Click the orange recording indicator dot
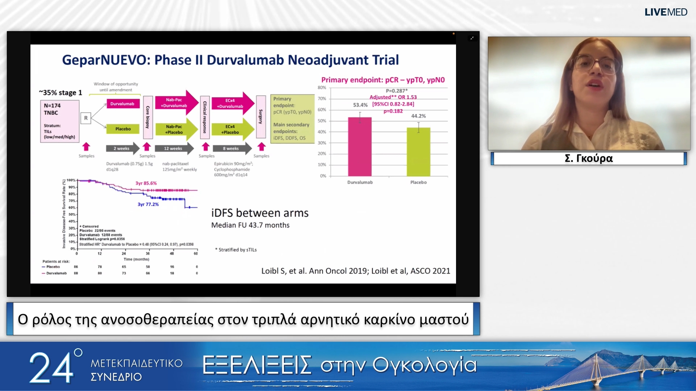The width and height of the screenshot is (696, 391). [453, 34]
